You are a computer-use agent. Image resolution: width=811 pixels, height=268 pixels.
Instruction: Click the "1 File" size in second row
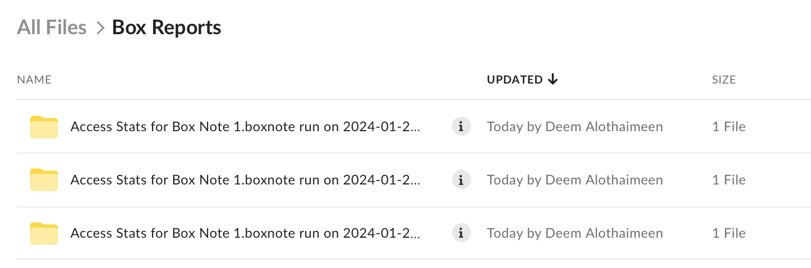coord(729,180)
